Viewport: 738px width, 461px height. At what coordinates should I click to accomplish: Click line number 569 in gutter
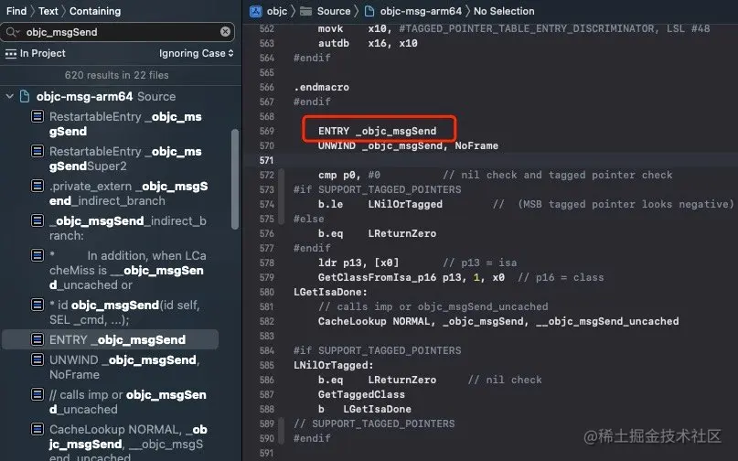[266, 131]
